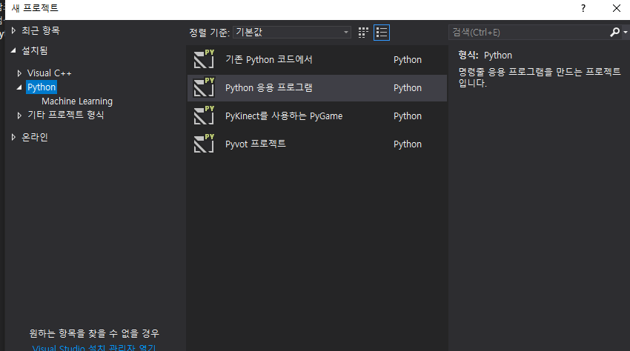This screenshot has height=351, width=630.
Task: Select the Python tree node
Action: click(x=42, y=87)
